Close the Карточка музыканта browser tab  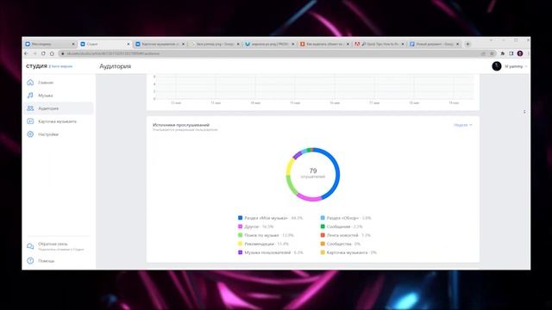pyautogui.click(x=183, y=44)
